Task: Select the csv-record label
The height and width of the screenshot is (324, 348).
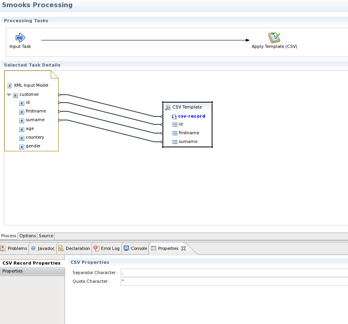Action: [191, 116]
